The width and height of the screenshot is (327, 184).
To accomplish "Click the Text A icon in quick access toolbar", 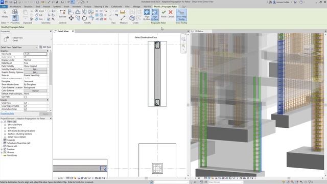I will click(x=57, y=2).
